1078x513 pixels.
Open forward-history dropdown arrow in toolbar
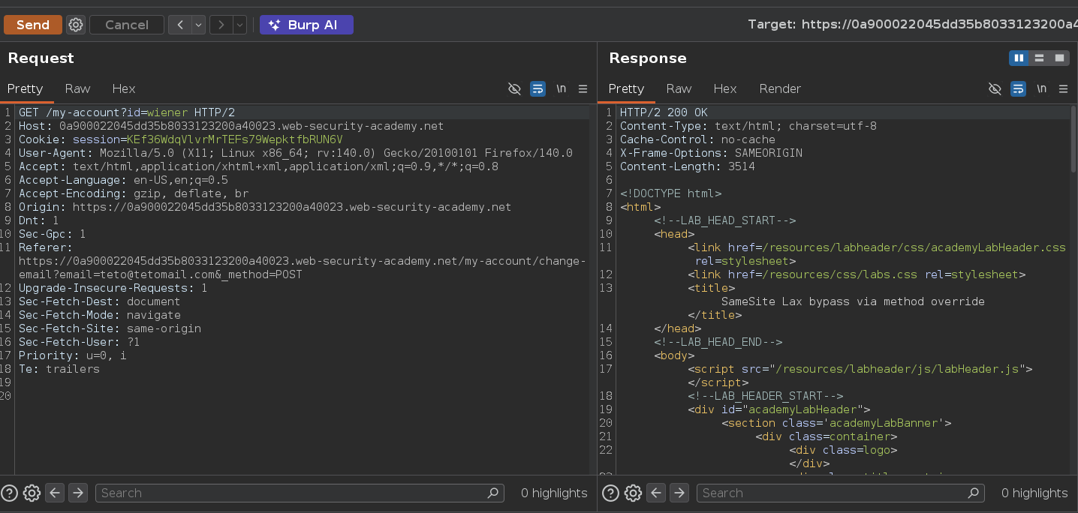[x=240, y=25]
